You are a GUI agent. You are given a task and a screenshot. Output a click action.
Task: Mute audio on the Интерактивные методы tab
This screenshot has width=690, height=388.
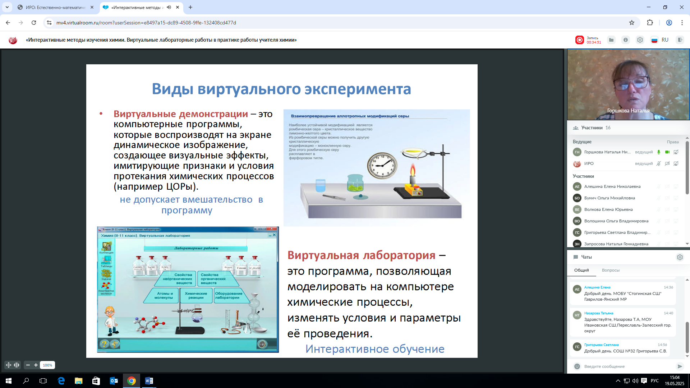click(x=169, y=7)
